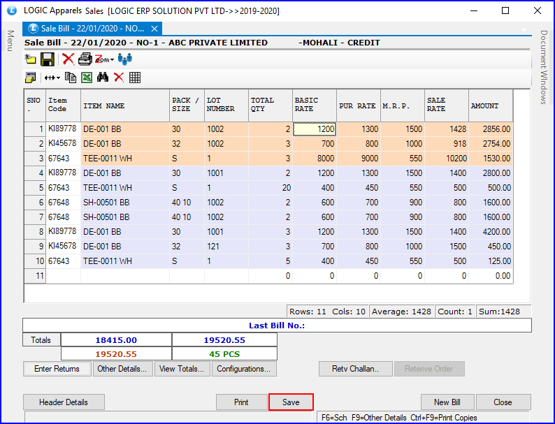Click the 45 PCS total quantity field
The height and width of the screenshot is (424, 555).
[224, 354]
